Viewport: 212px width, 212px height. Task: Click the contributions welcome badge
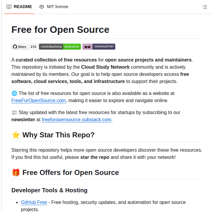[x=60, y=47]
